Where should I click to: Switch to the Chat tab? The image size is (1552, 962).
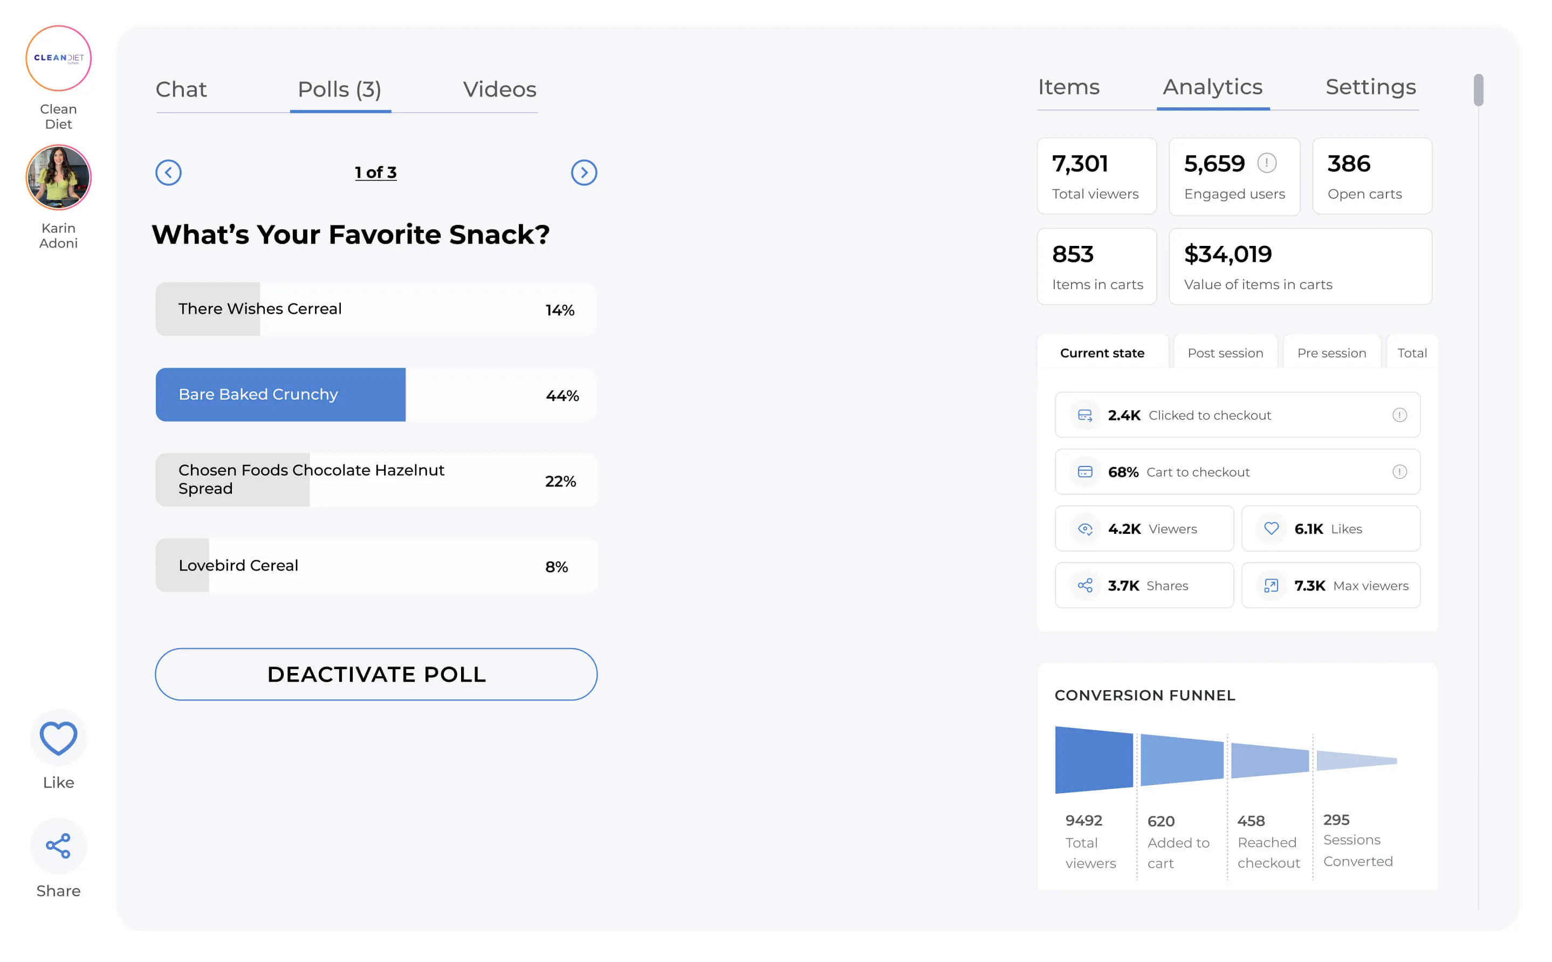[181, 89]
